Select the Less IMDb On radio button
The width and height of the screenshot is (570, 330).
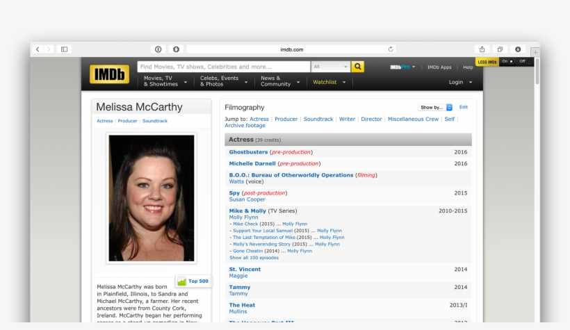tap(511, 61)
